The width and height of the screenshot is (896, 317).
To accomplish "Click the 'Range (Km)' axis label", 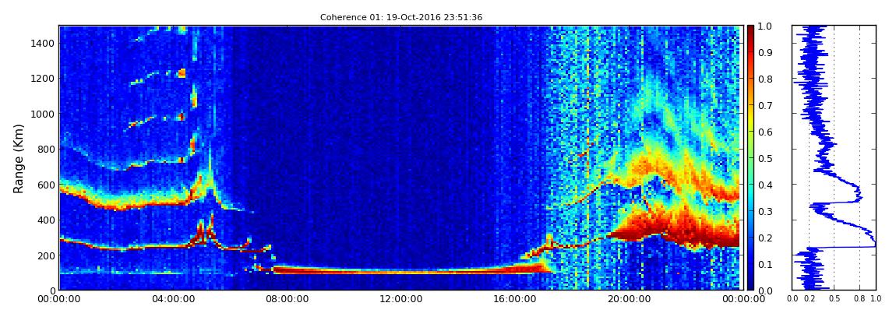I will coord(19,159).
